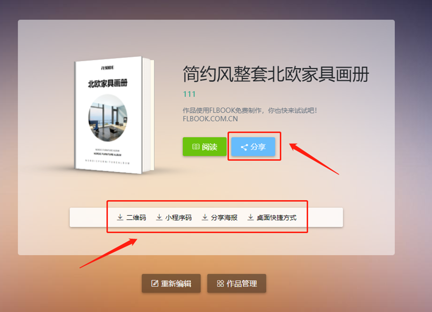Open 作品管理 works management

click(237, 283)
